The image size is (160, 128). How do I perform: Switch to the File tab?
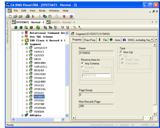click(103, 40)
